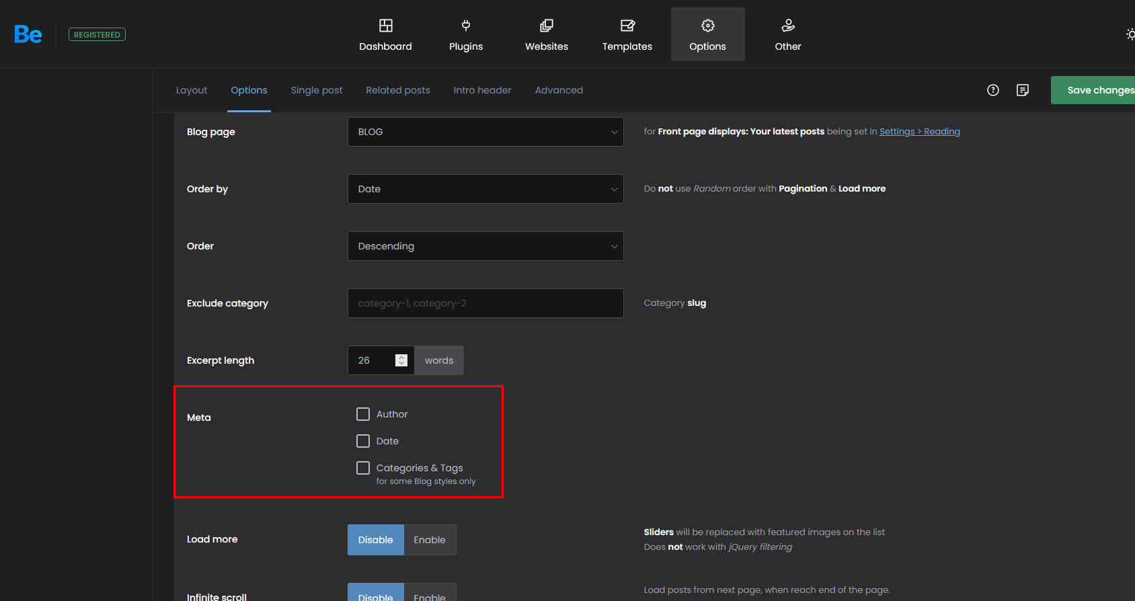Select Disable for Infinite scroll
This screenshot has width=1135, height=601.
pos(376,592)
